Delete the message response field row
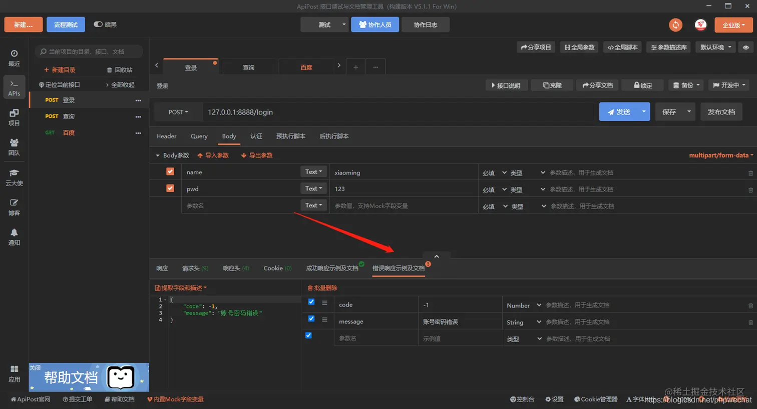The image size is (757, 409). tap(750, 322)
